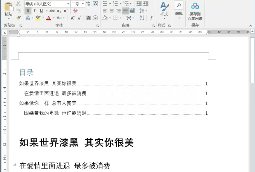The height and width of the screenshot is (172, 255).
Task: Open the highlight color dropdown arrow
Action: pyautogui.click(x=43, y=18)
